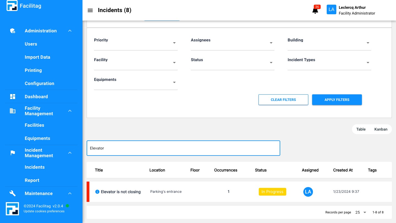Click the Administration shield icon

tap(13, 31)
